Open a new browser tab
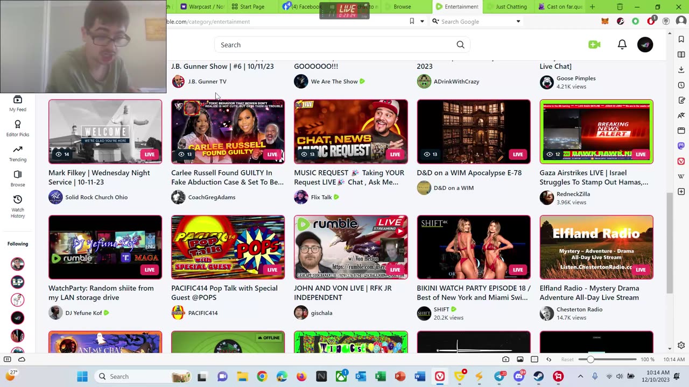Viewport: 689px width, 387px height. (x=592, y=7)
